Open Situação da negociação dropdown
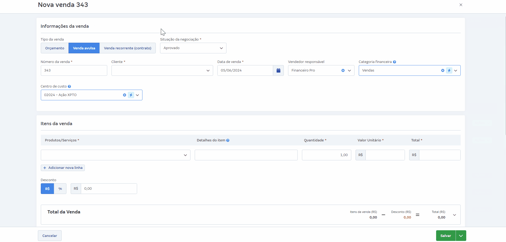Screen dimensions: 506x242 193,48
